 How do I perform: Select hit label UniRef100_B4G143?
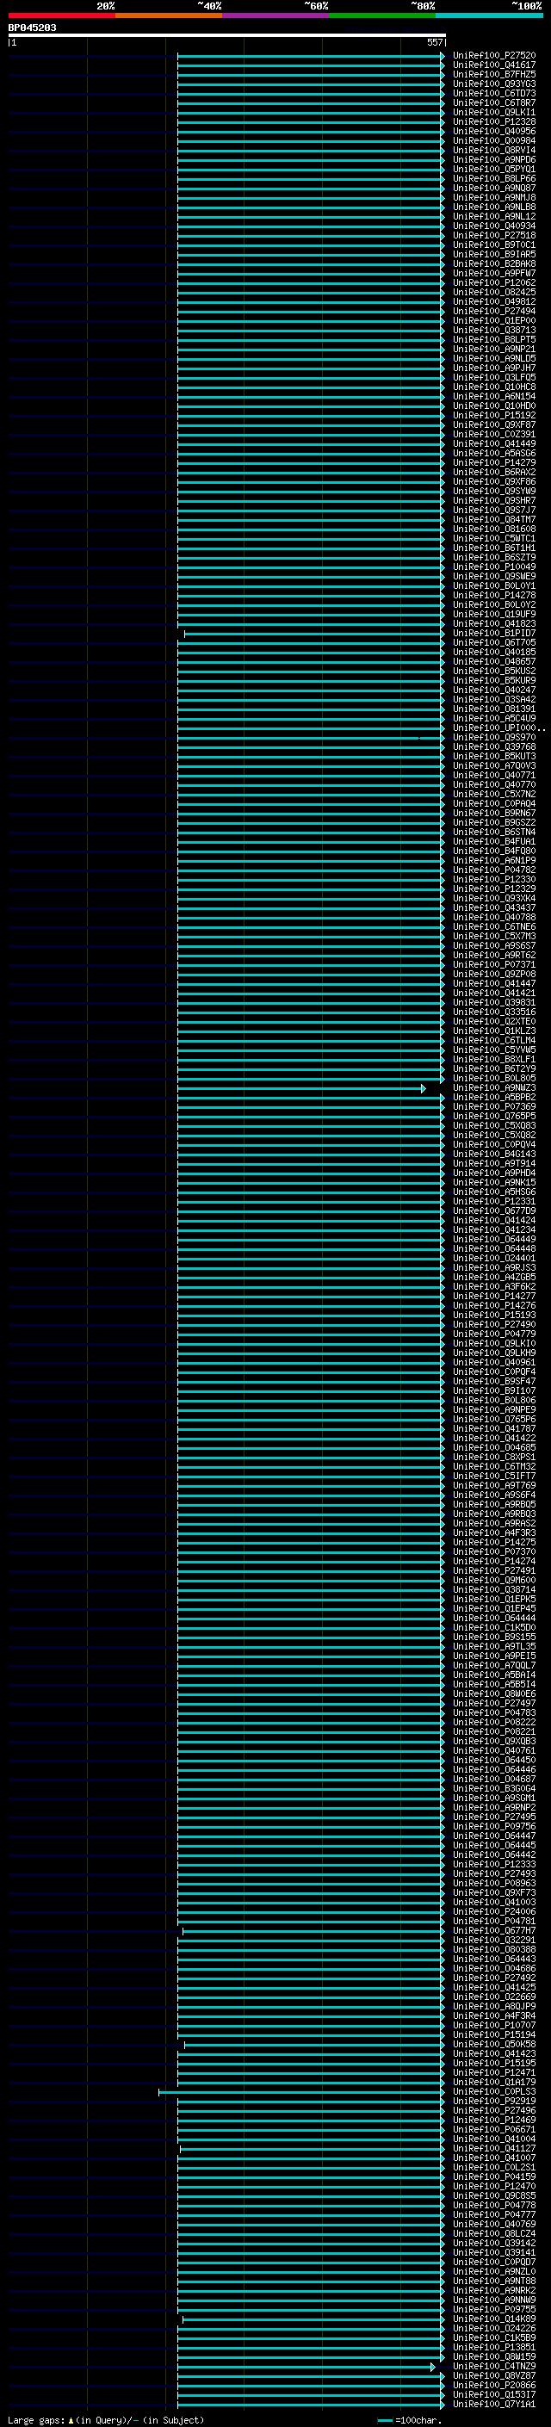(493, 1155)
